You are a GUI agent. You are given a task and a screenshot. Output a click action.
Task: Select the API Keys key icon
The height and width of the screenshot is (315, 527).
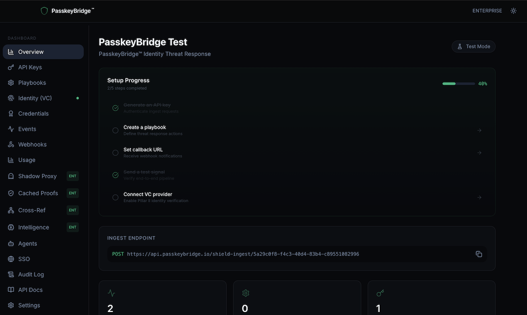11,67
